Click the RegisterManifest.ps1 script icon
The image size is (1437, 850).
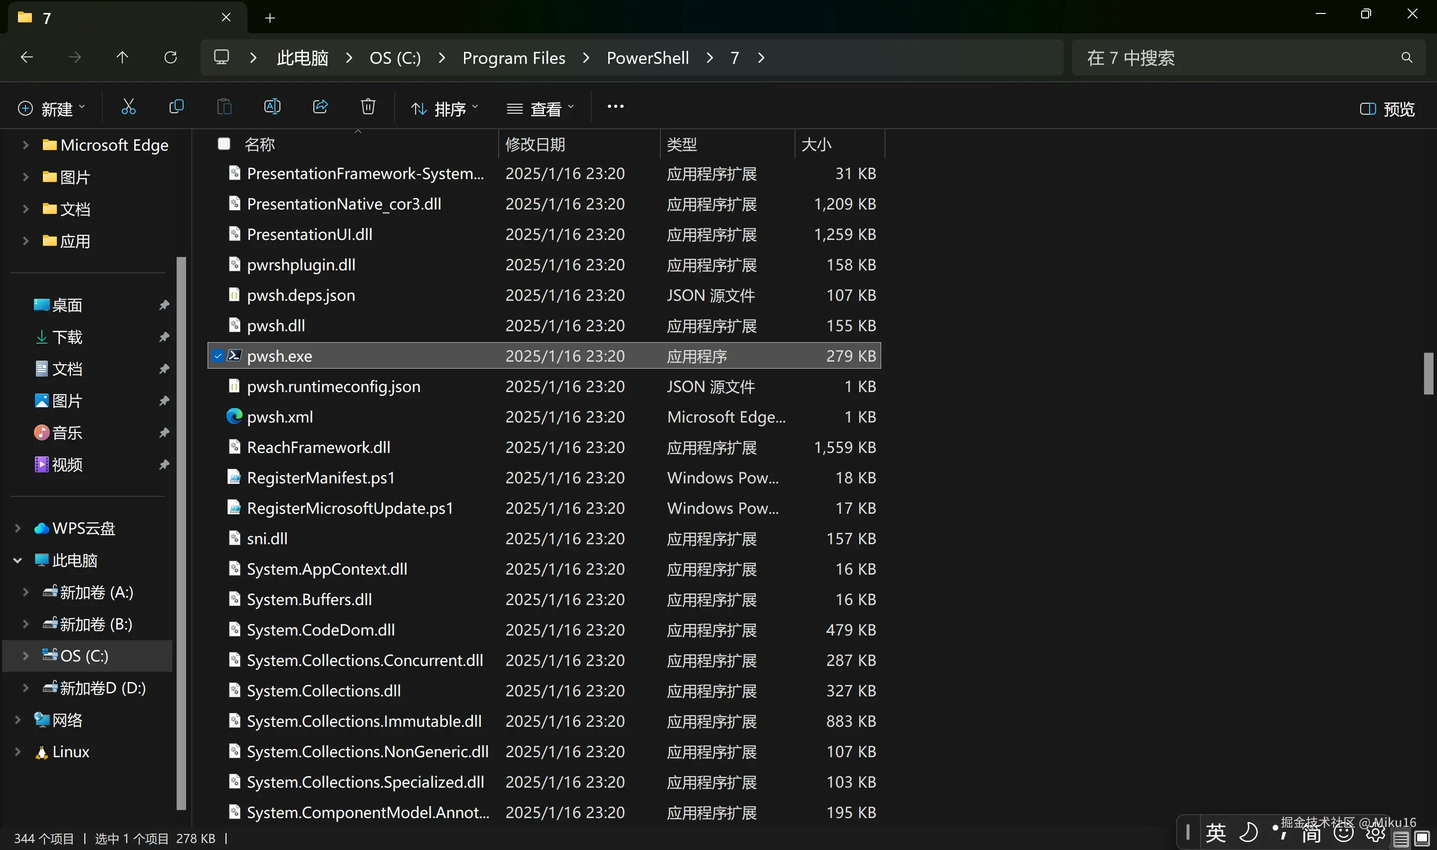tap(234, 478)
